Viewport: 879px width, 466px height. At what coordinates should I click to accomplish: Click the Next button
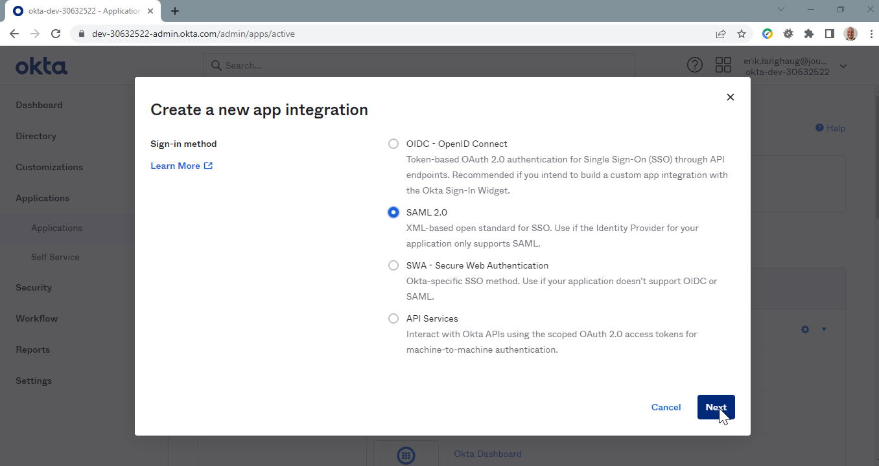[x=716, y=407]
